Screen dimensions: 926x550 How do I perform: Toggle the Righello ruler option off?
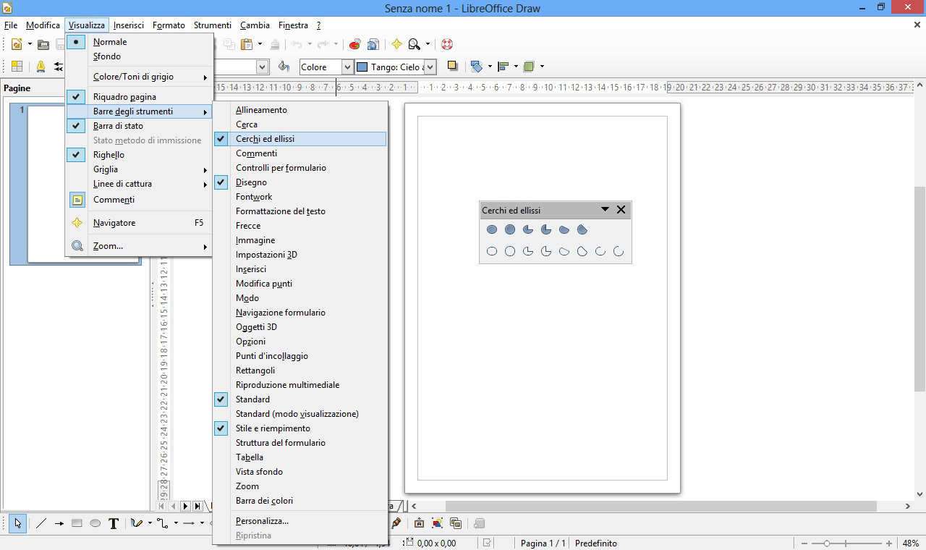coord(109,155)
